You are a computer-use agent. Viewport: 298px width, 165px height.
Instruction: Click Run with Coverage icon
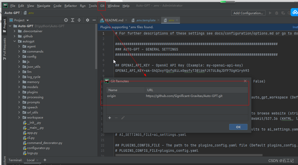click(x=283, y=13)
